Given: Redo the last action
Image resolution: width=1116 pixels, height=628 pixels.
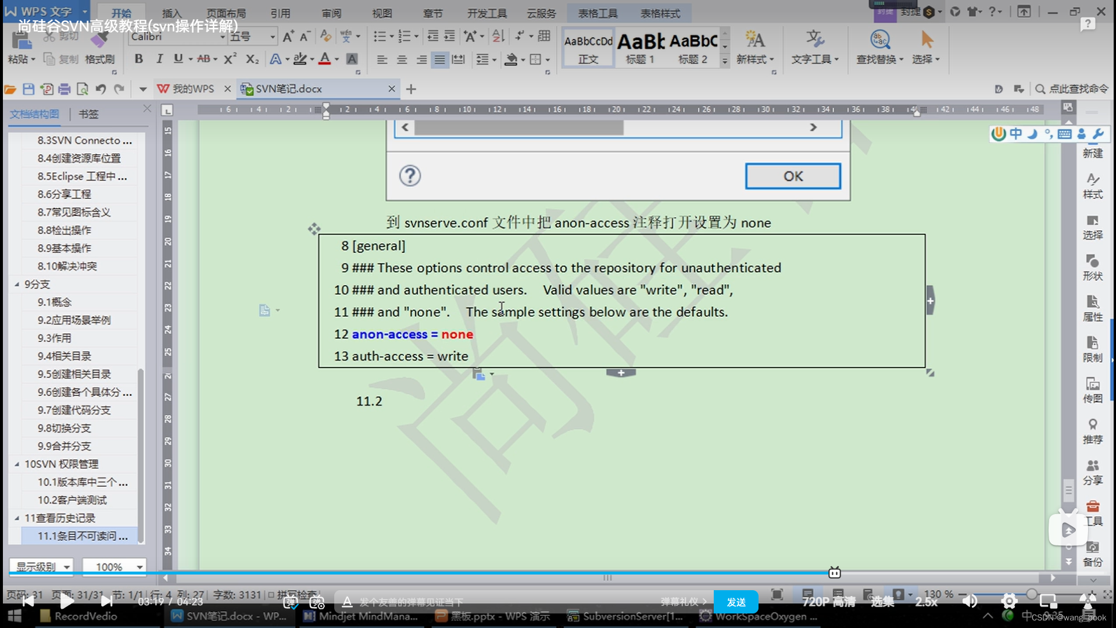Looking at the screenshot, I should [119, 89].
